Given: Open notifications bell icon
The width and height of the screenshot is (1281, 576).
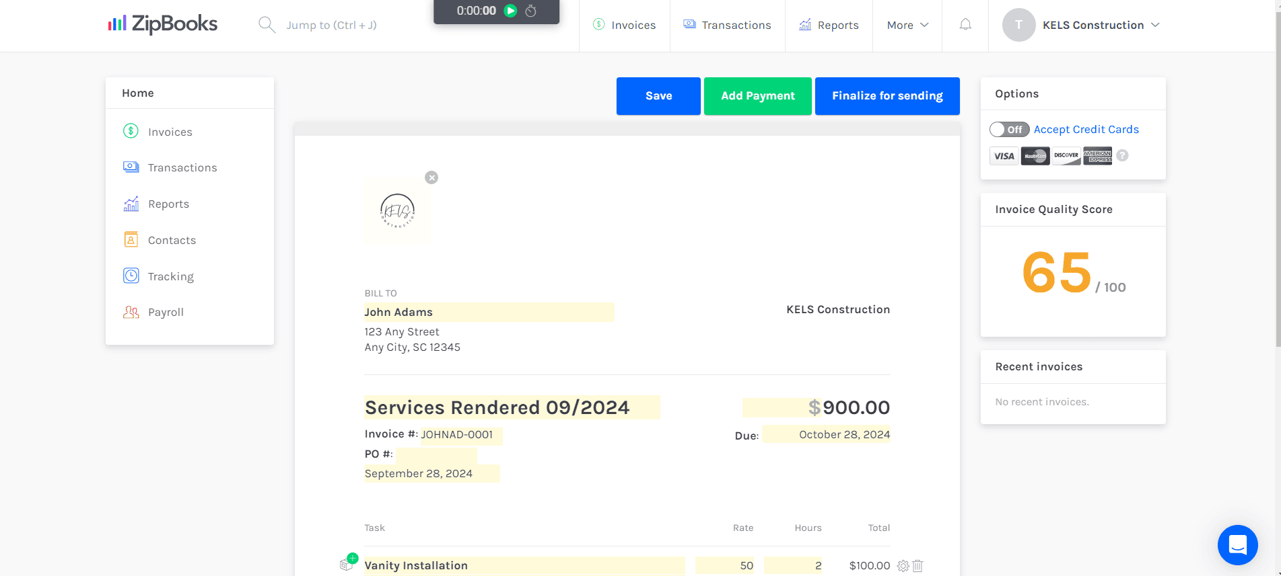Looking at the screenshot, I should [x=965, y=25].
